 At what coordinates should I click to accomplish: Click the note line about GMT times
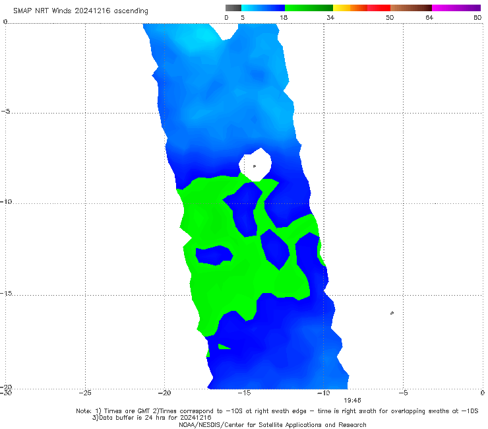277,411
